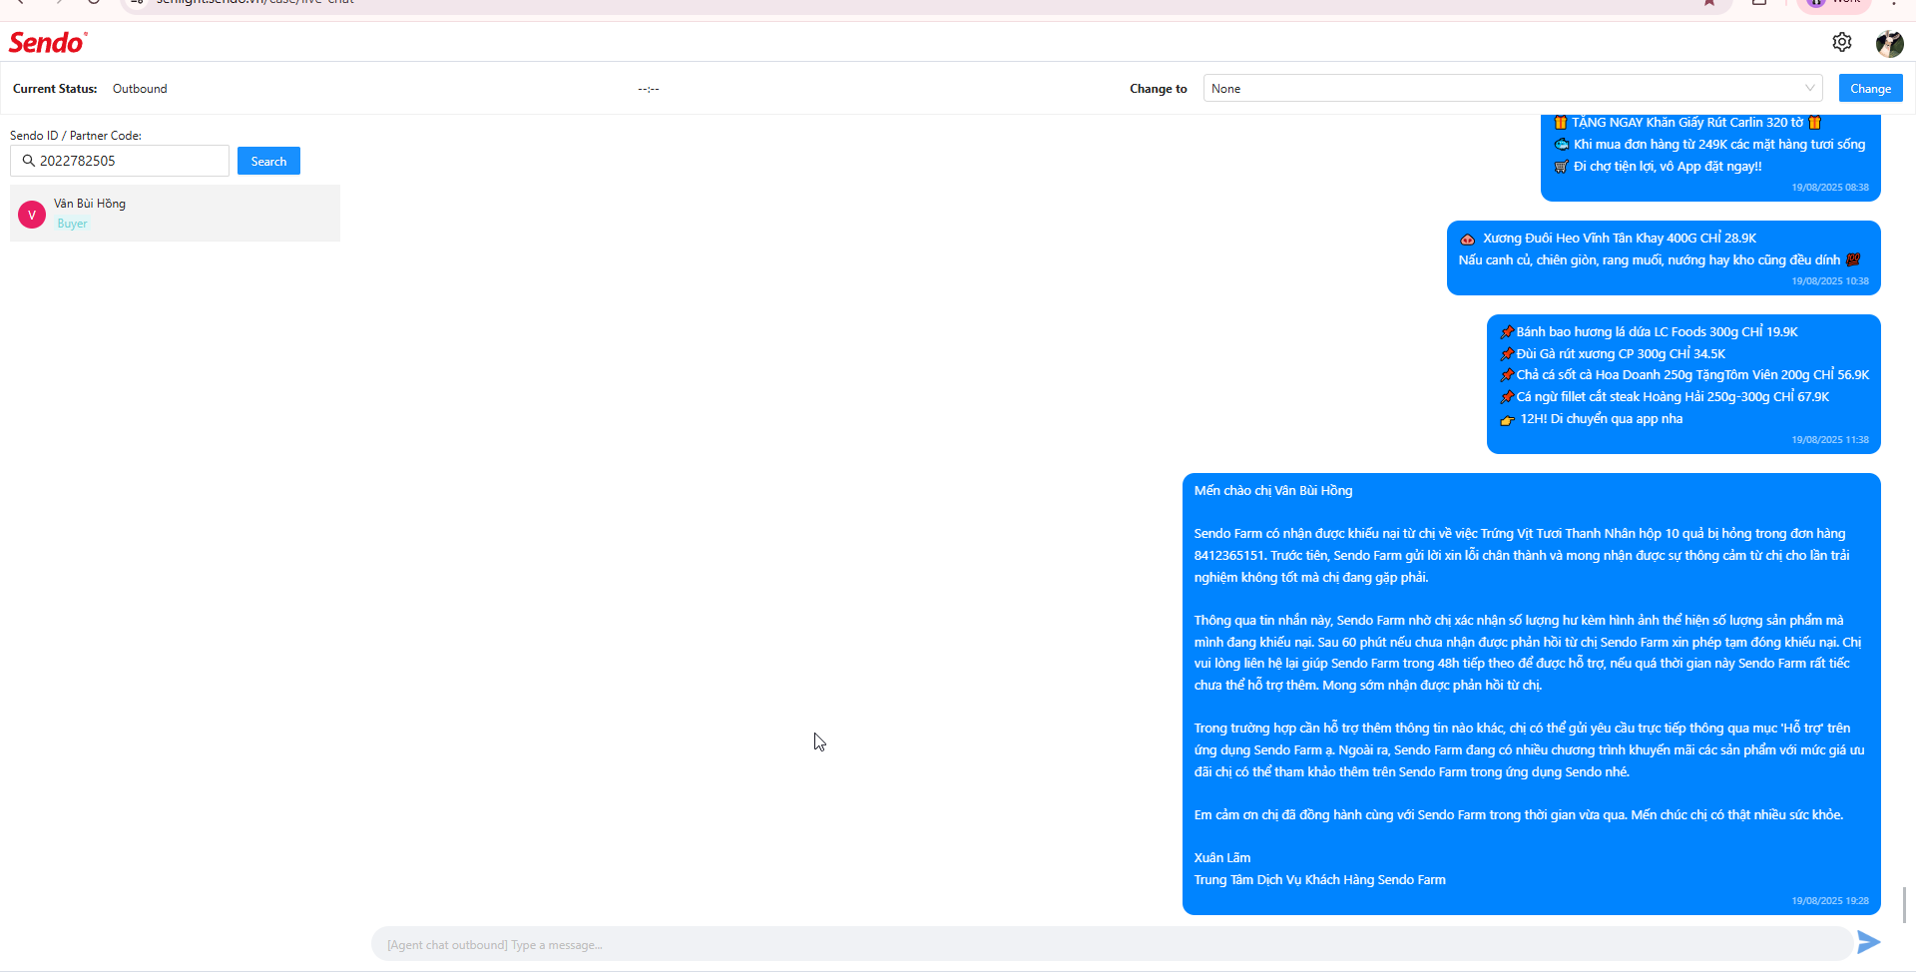Click the Em cảm ơn chị paragraph
This screenshot has width=1916, height=974.
click(x=1519, y=815)
